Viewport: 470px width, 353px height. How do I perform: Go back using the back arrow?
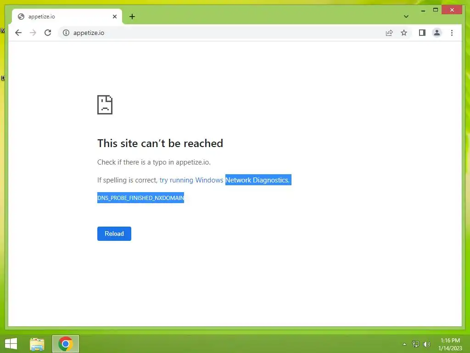[18, 33]
